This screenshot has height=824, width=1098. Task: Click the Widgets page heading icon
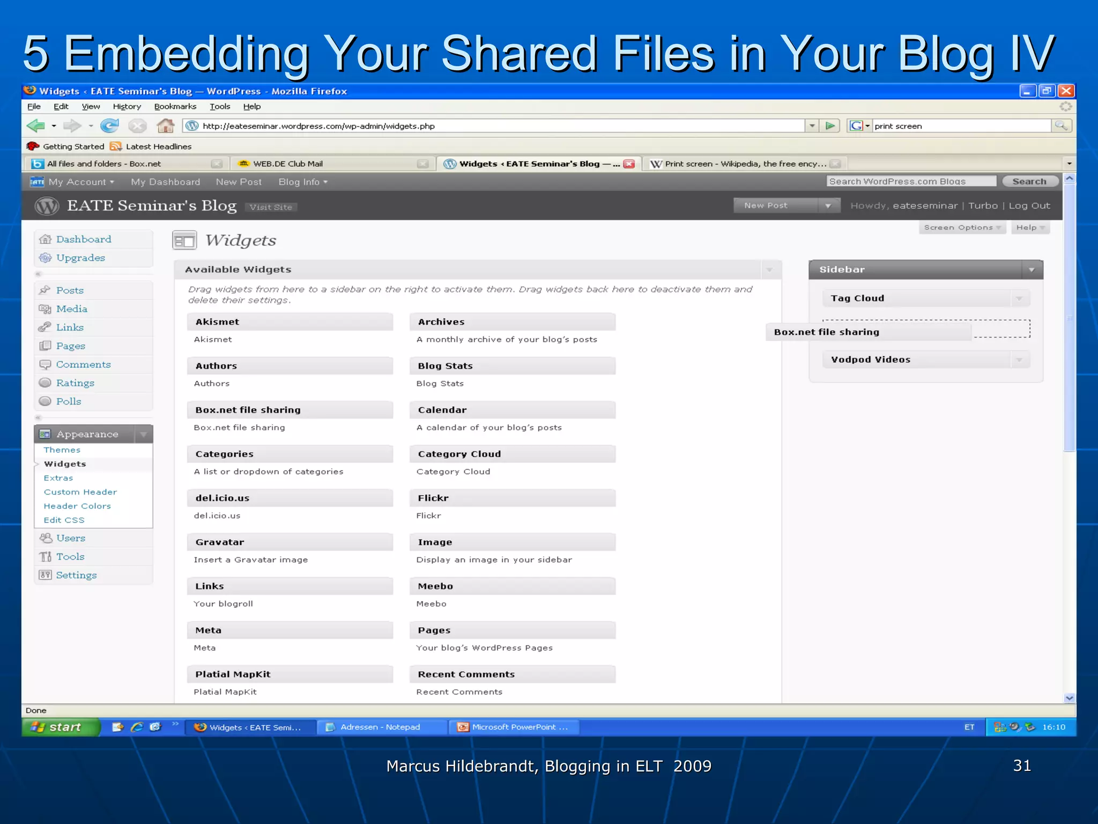point(184,240)
